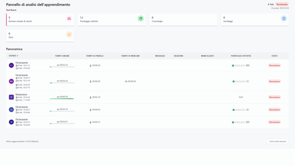Screen dimensions: 295x166
Task: Click the green pie chart activity score icon
Action: click(x=141, y=19)
